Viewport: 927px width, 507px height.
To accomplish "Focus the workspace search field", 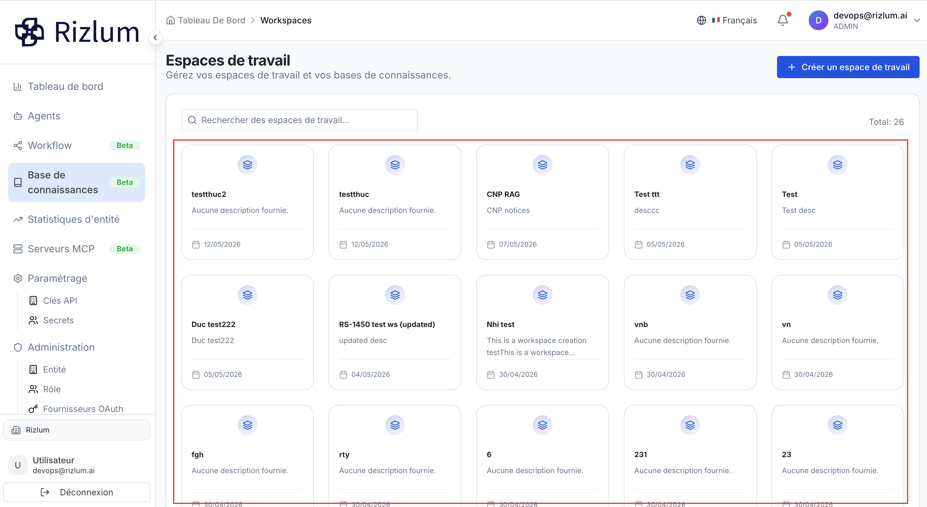I will 299,120.
